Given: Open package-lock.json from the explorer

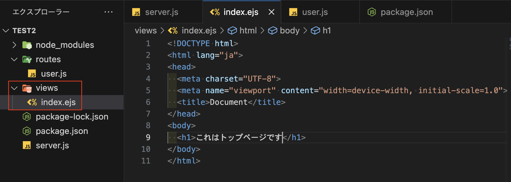Looking at the screenshot, I should [x=72, y=117].
